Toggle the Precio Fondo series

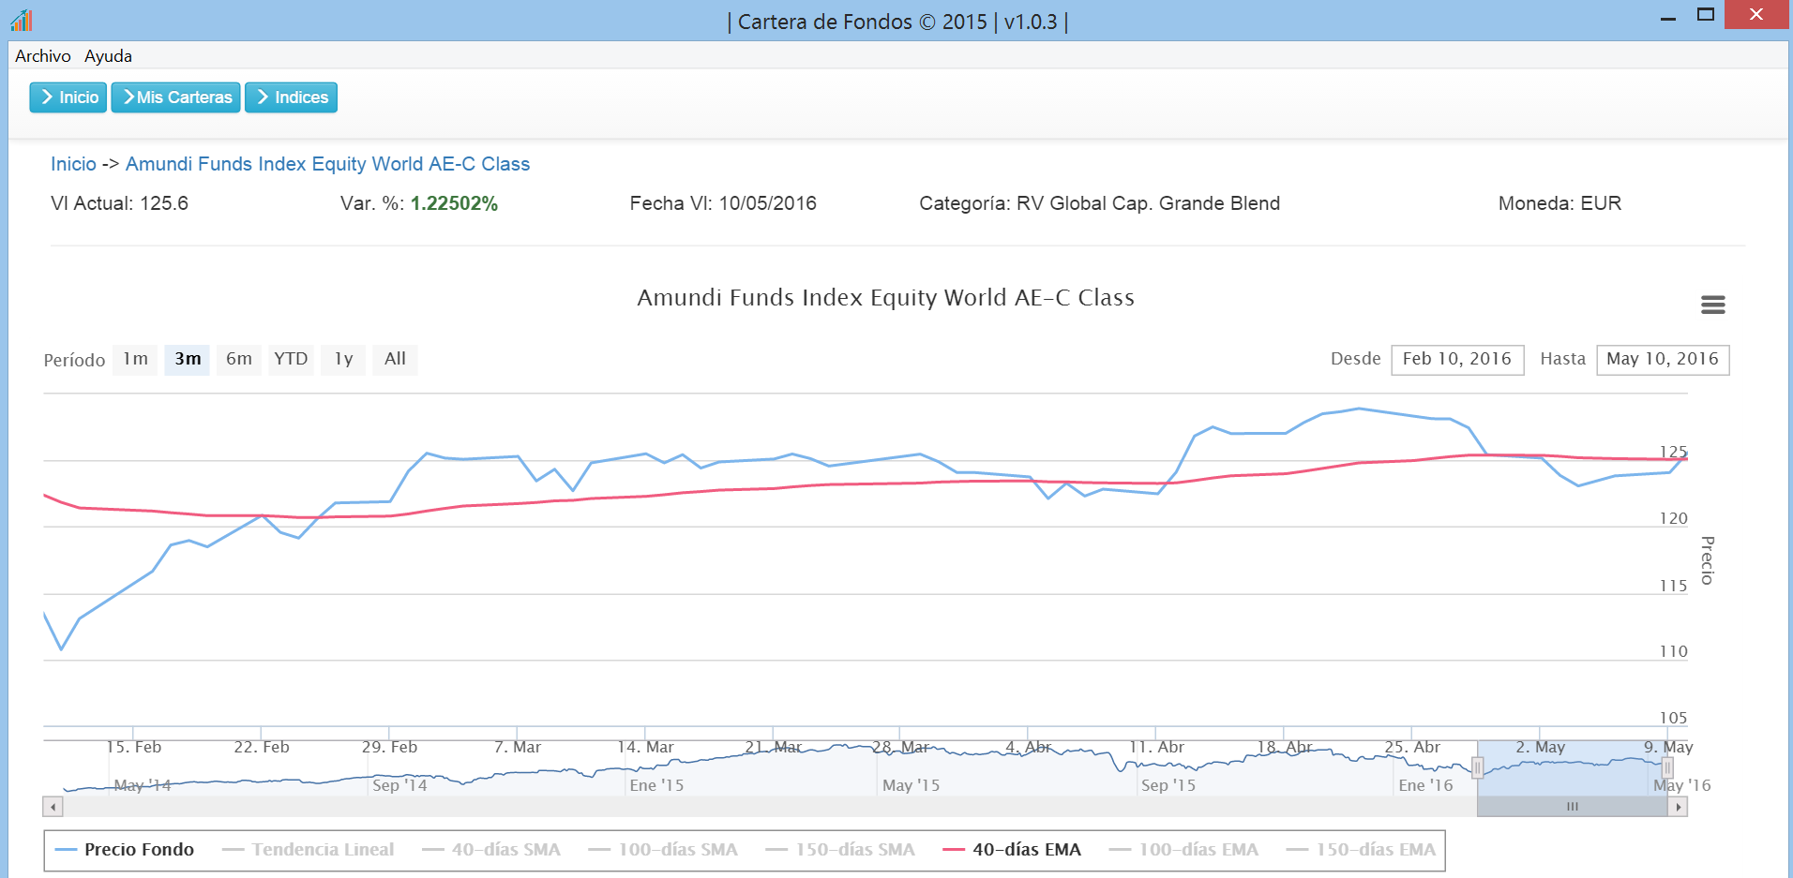[125, 850]
